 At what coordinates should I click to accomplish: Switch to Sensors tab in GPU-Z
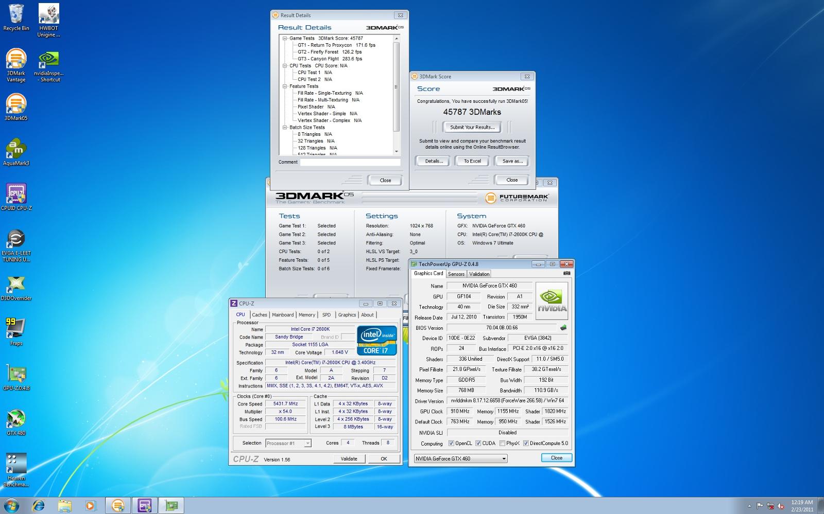[x=456, y=274]
